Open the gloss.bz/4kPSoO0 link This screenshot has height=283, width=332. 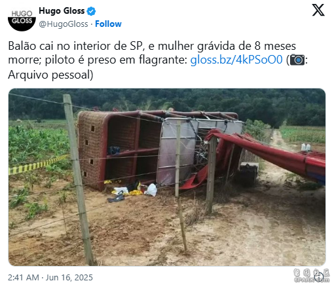pyautogui.click(x=236, y=60)
